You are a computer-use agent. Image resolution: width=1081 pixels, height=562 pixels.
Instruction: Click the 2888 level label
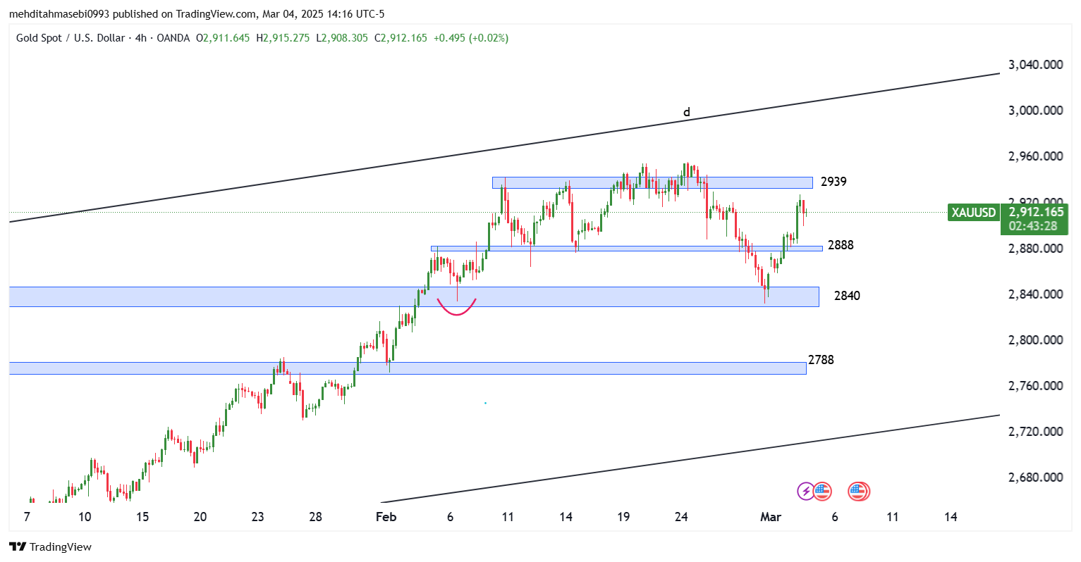[841, 245]
